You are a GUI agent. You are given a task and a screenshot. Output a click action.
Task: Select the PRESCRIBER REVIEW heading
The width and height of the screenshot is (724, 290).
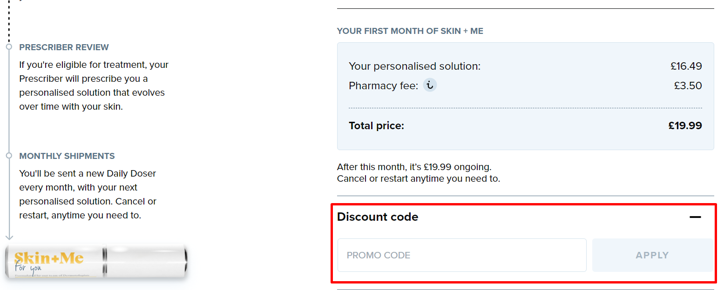coord(64,47)
